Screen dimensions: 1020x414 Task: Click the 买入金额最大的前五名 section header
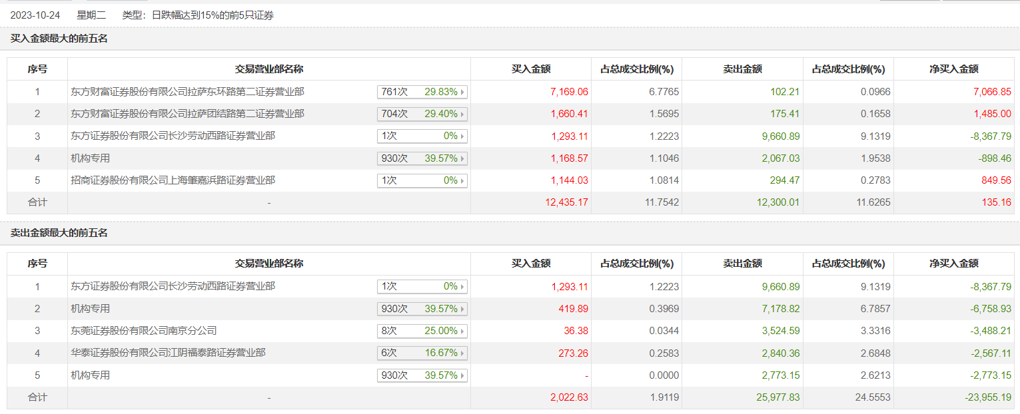pos(59,39)
